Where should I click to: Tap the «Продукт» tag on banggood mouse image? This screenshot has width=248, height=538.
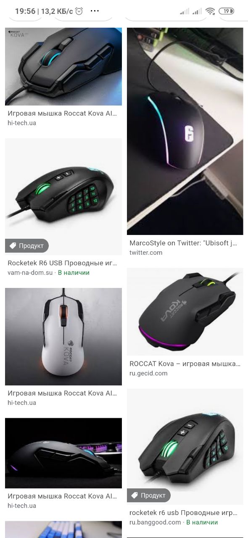149,496
